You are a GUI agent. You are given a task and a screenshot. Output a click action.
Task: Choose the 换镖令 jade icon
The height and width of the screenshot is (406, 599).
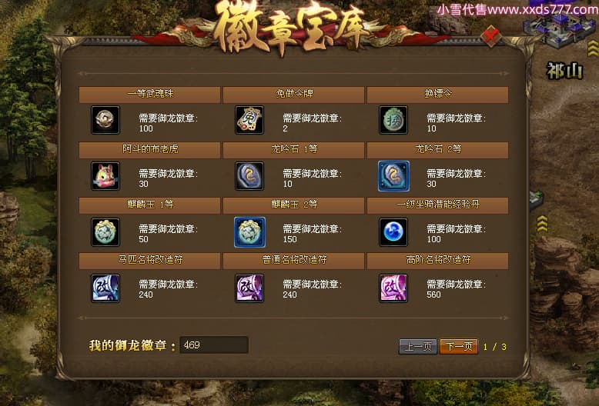point(393,120)
